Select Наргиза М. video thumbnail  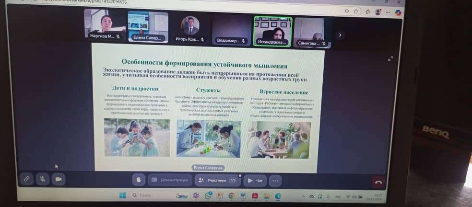(x=105, y=24)
